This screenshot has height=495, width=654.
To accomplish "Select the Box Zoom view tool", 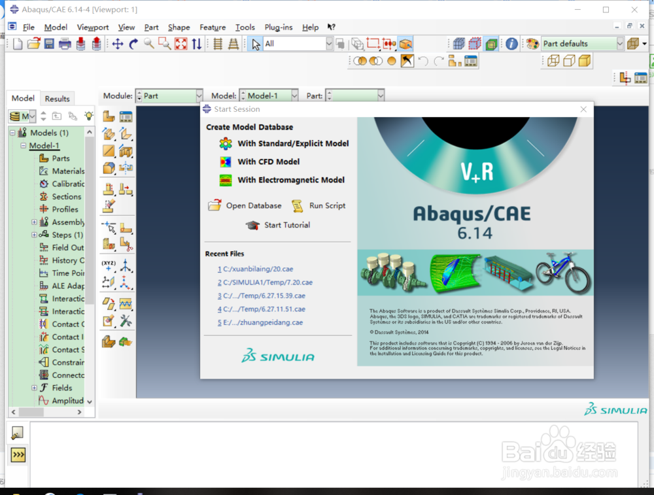I will pos(163,43).
